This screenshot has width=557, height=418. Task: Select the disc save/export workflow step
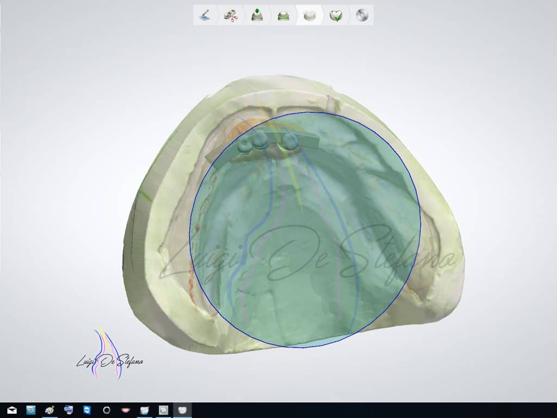click(x=362, y=15)
